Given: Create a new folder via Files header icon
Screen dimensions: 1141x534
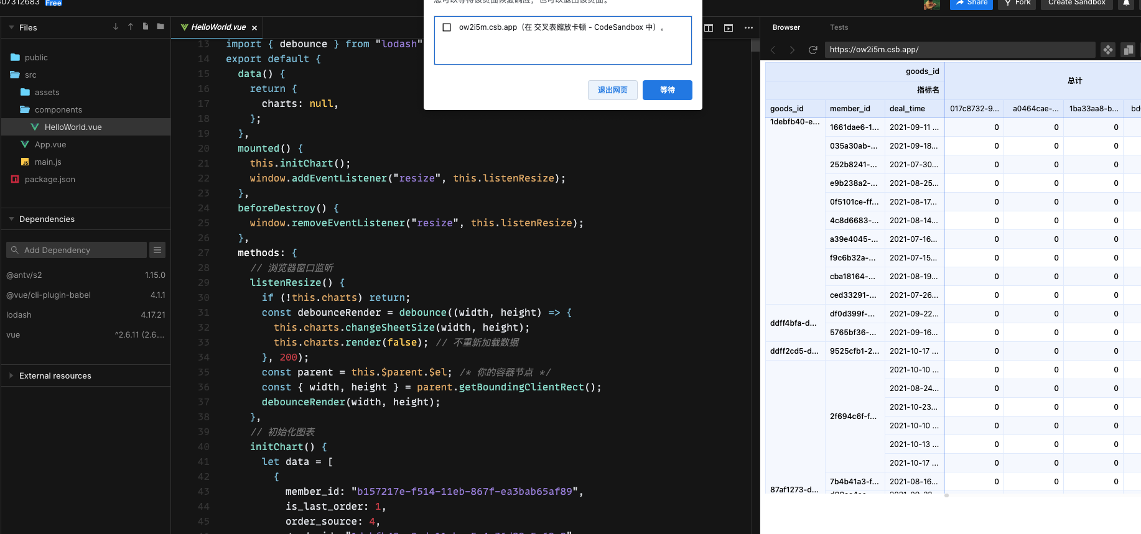Looking at the screenshot, I should [x=161, y=27].
